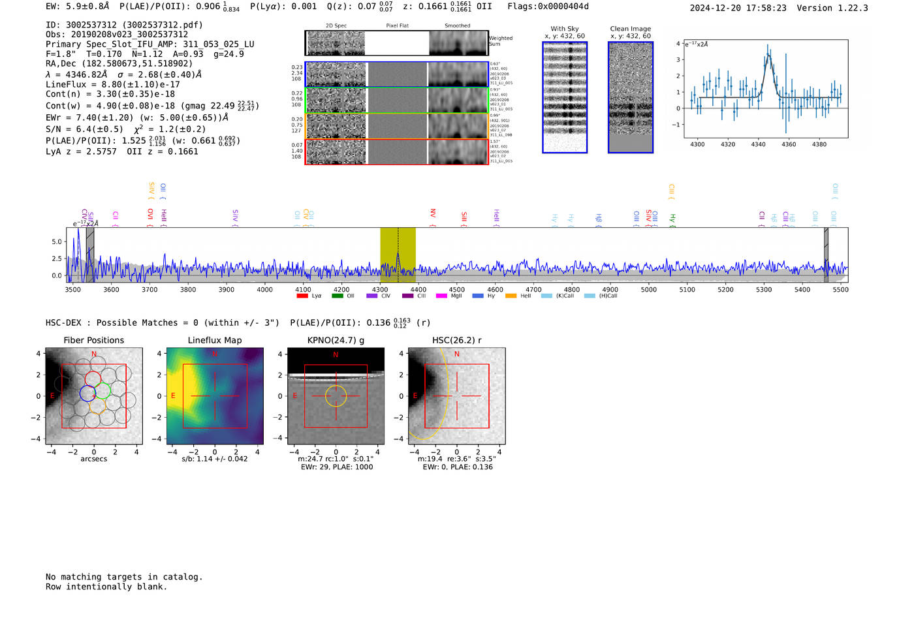Select the orange-bordered fiber Smoothed cutout
Screen dimensions: 914x622
[x=458, y=126]
